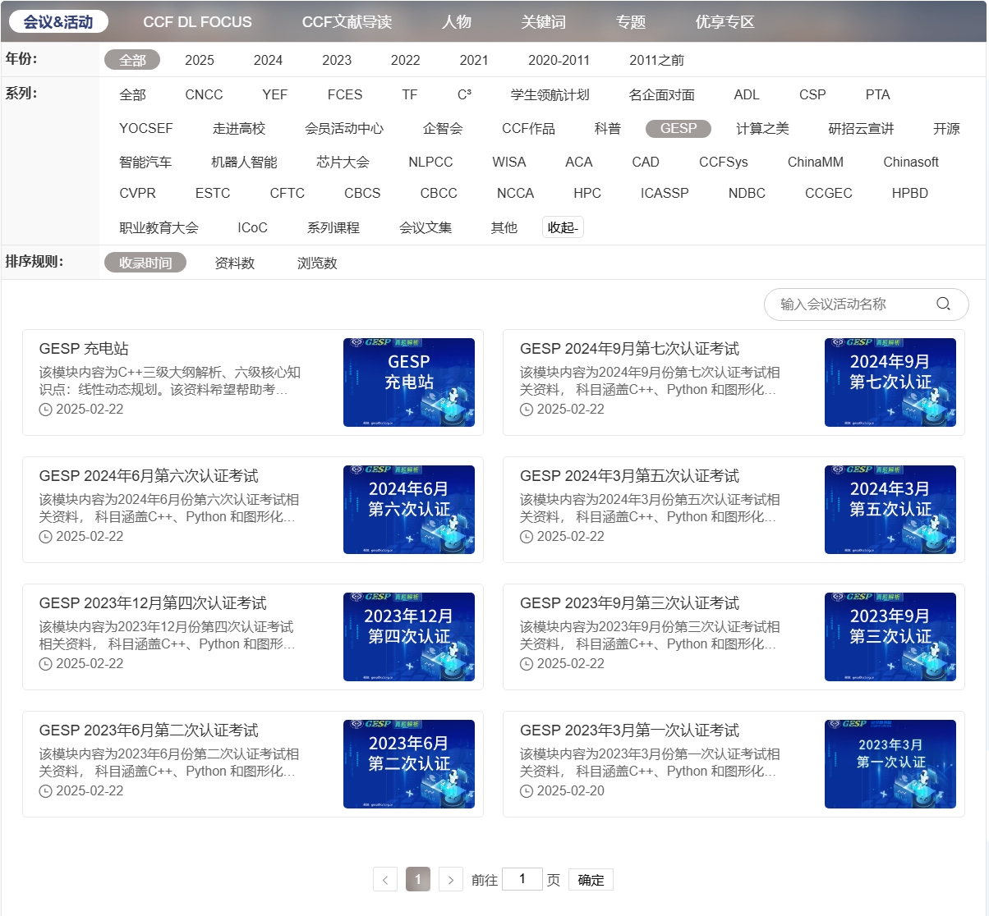Viewport: 989px width, 916px height.
Task: Click the 确定 page jump button
Action: (x=591, y=880)
